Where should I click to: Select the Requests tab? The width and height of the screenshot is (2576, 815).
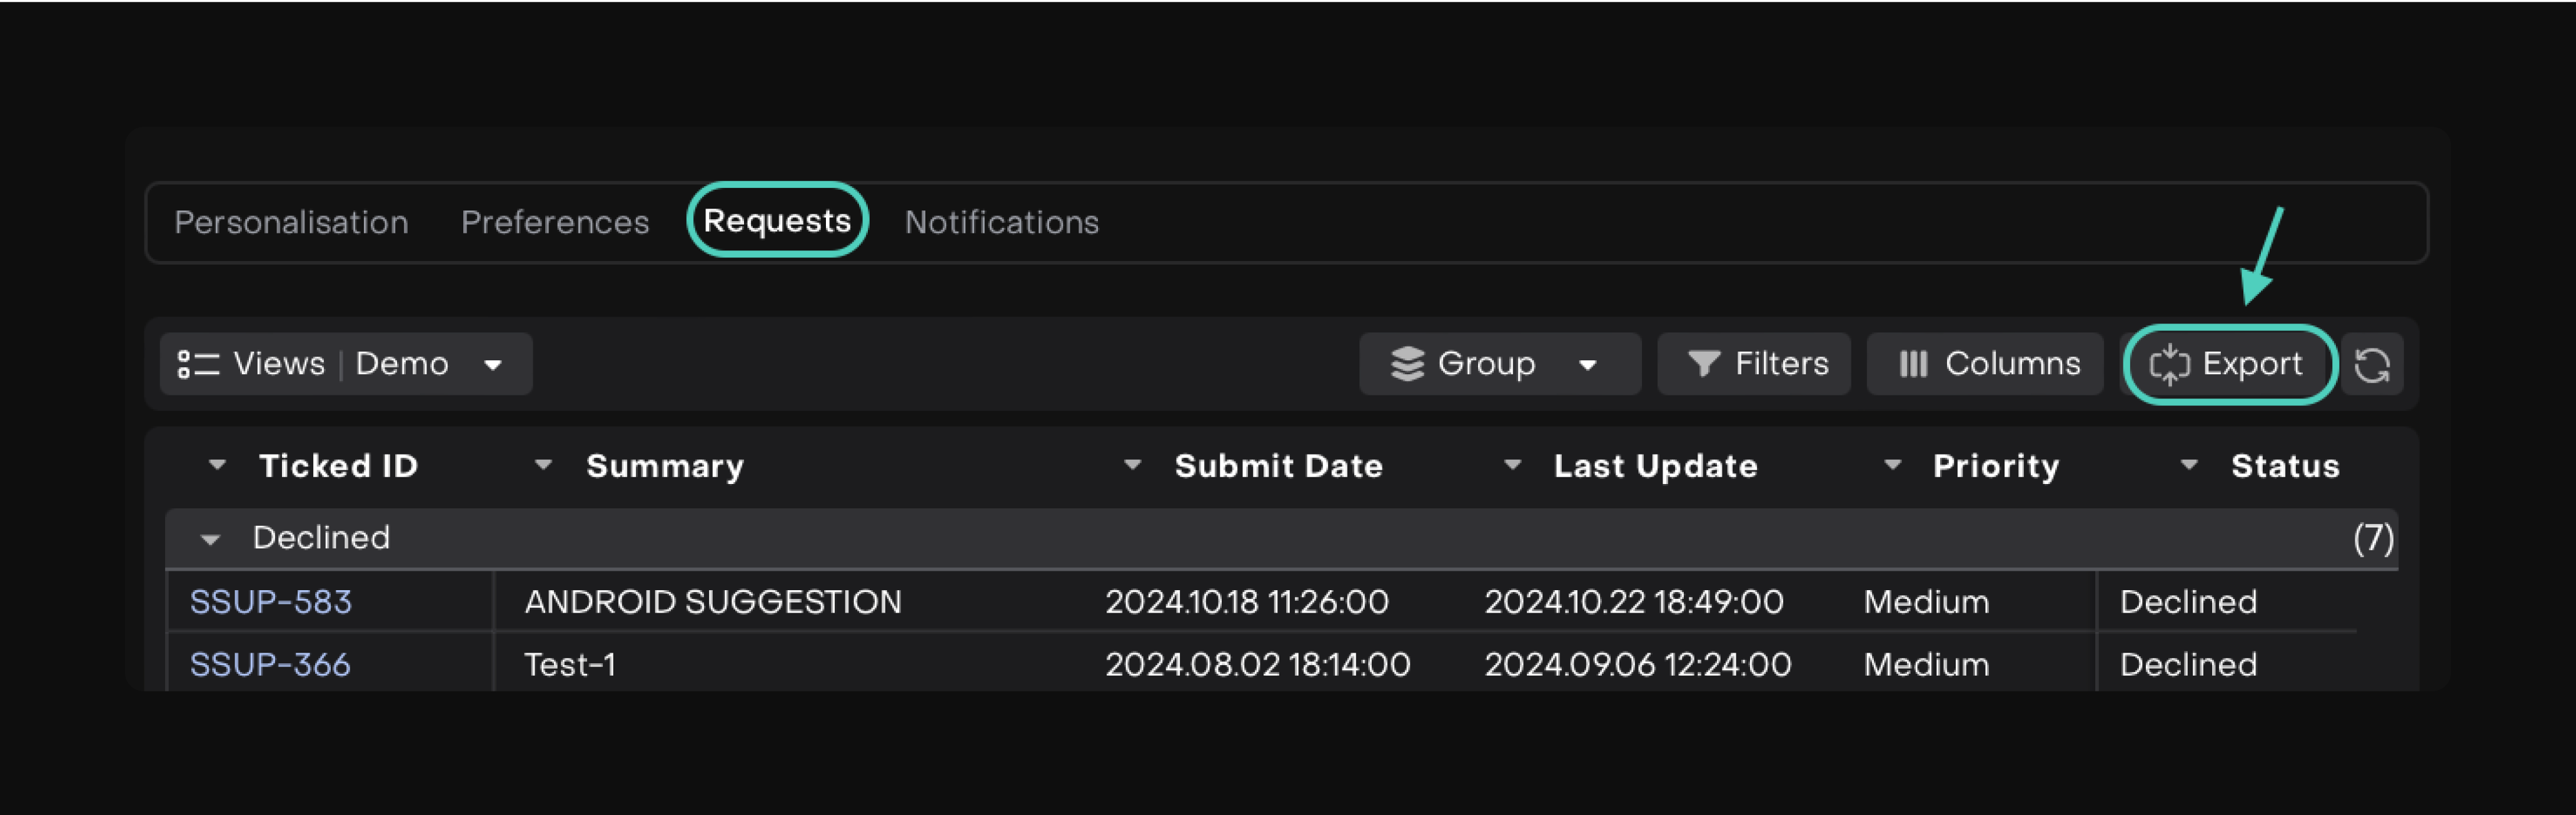777,220
